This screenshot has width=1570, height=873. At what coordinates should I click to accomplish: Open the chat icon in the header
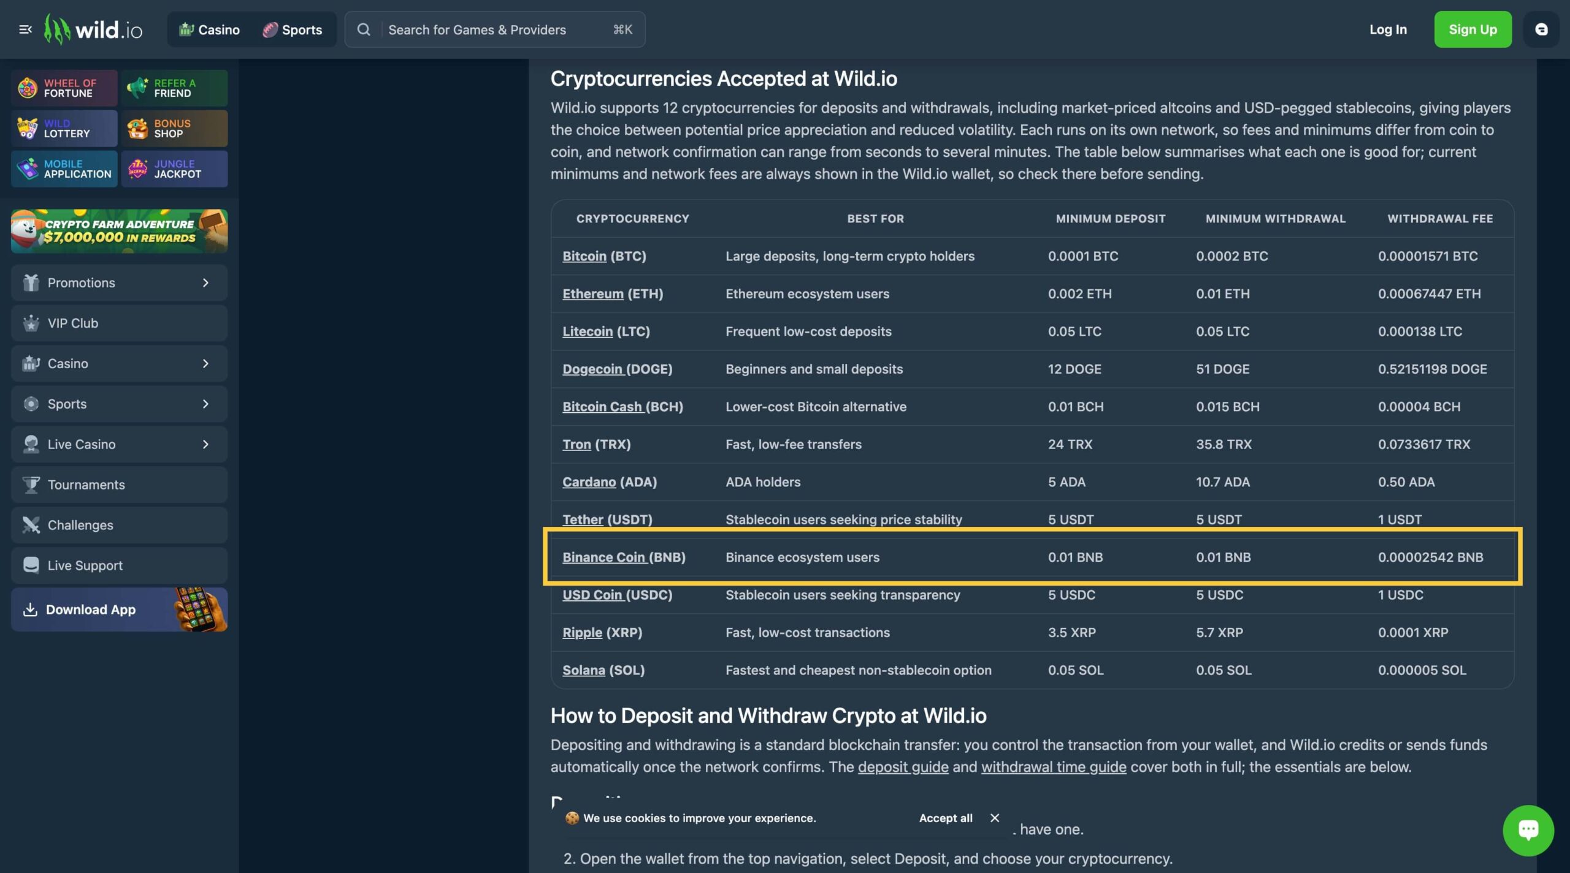[x=1541, y=29]
